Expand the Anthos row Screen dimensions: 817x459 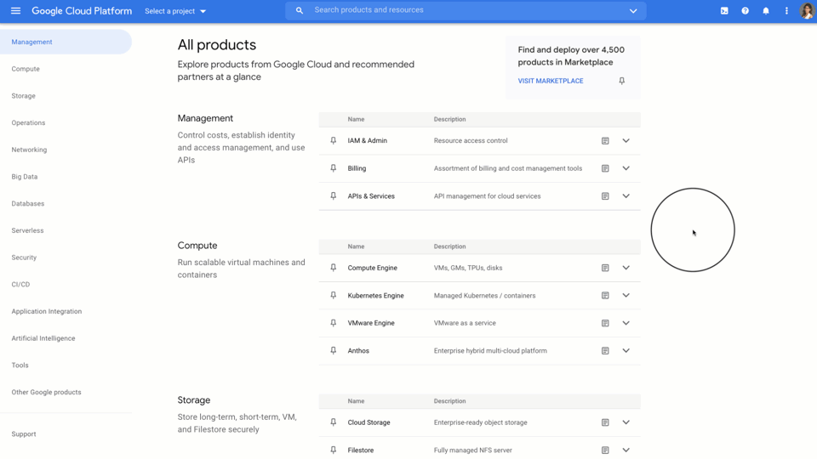(626, 351)
